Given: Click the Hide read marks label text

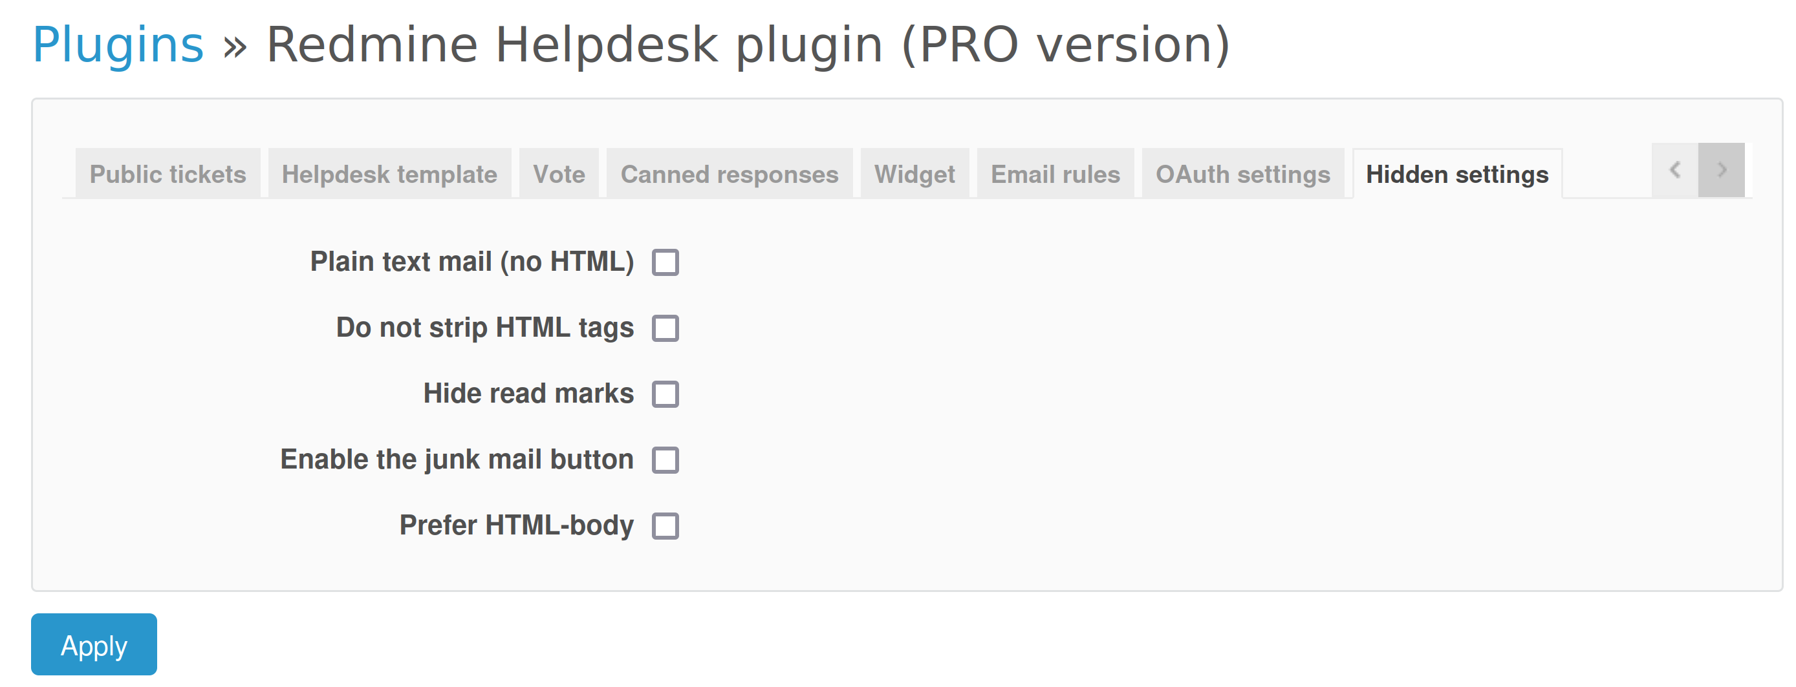Looking at the screenshot, I should (x=528, y=394).
